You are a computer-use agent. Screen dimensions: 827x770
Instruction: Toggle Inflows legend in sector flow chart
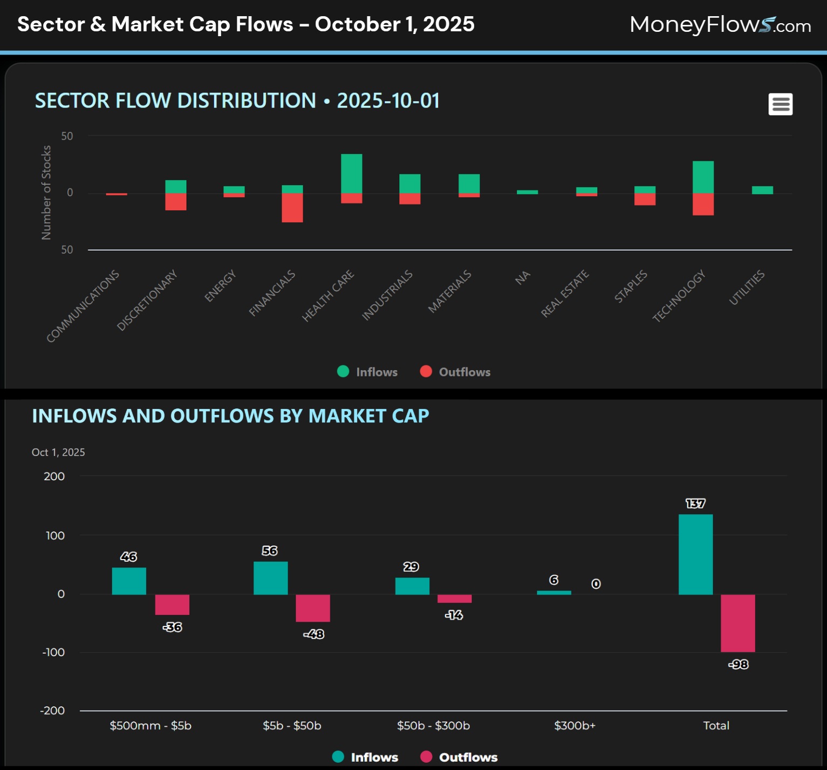[367, 372]
